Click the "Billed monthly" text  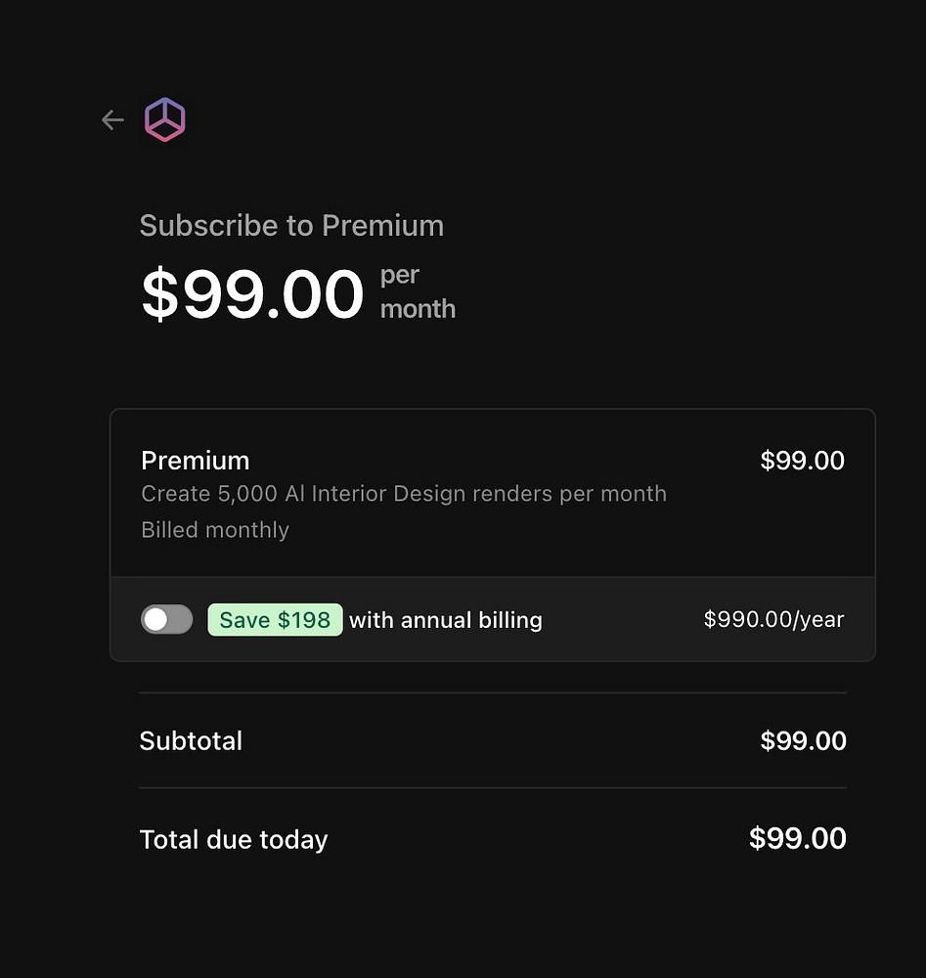(x=215, y=530)
